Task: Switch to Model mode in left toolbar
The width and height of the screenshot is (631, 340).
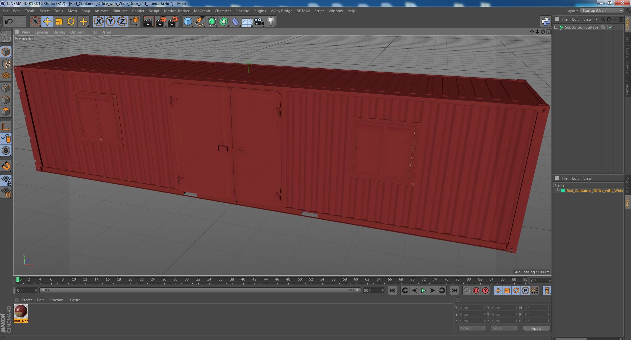Action: (x=6, y=52)
